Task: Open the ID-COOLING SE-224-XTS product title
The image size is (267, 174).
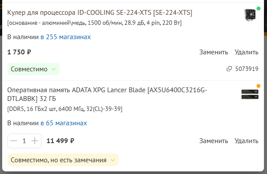Action: [x=99, y=13]
